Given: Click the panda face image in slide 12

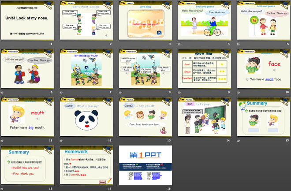Looking at the screenshot, I should coord(86,120).
